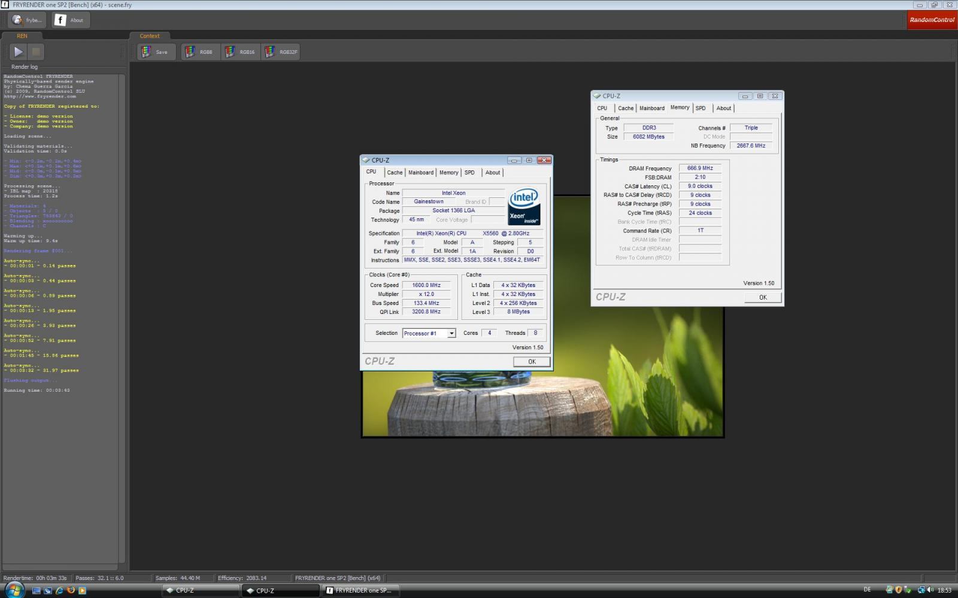The width and height of the screenshot is (958, 598).
Task: Open Mainboard tab in front CPU-Z window
Action: tap(421, 172)
